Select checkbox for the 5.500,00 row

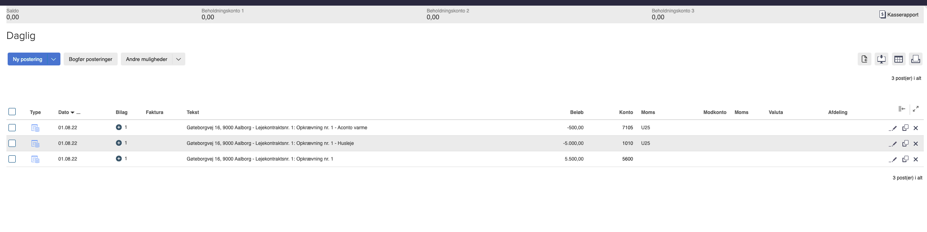12,159
